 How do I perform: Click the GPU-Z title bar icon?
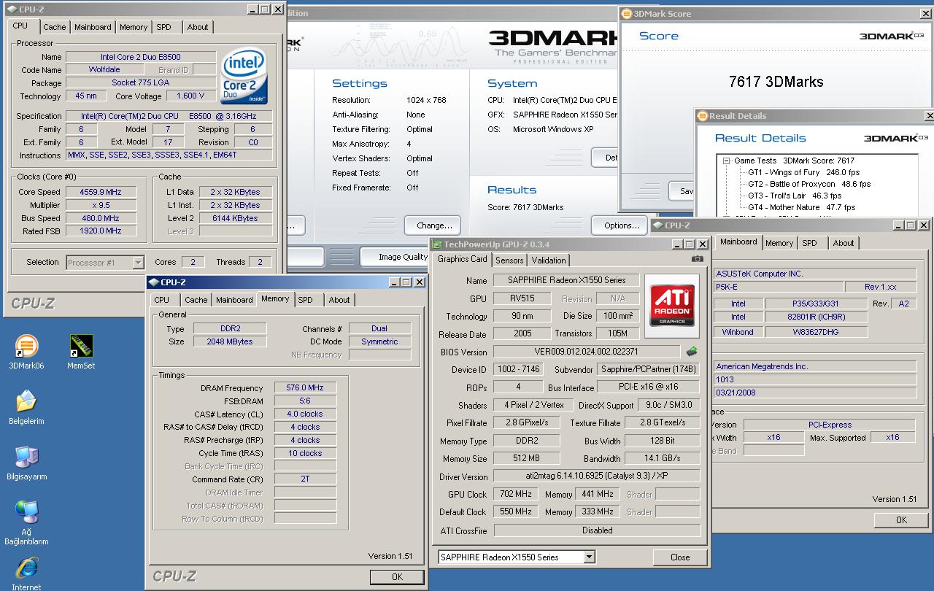point(437,244)
